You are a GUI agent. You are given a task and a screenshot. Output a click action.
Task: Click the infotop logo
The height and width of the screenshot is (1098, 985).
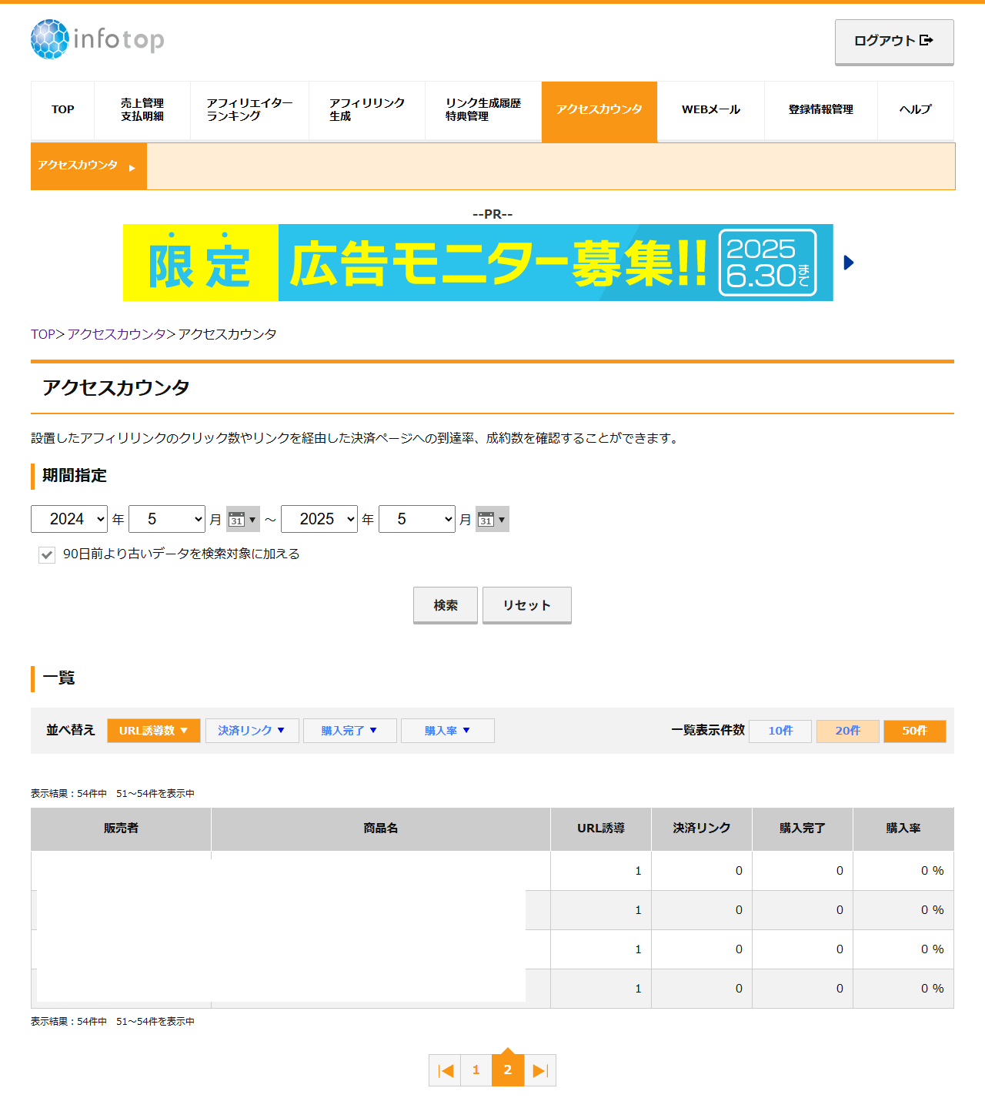[x=98, y=39]
